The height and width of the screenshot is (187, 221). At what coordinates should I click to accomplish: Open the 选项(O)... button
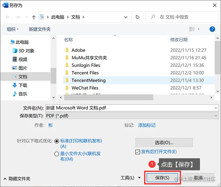164,143
